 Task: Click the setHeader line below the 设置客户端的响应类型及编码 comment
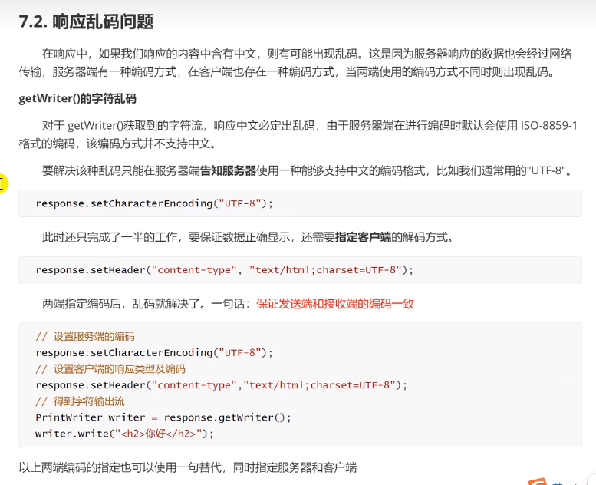coord(221,385)
